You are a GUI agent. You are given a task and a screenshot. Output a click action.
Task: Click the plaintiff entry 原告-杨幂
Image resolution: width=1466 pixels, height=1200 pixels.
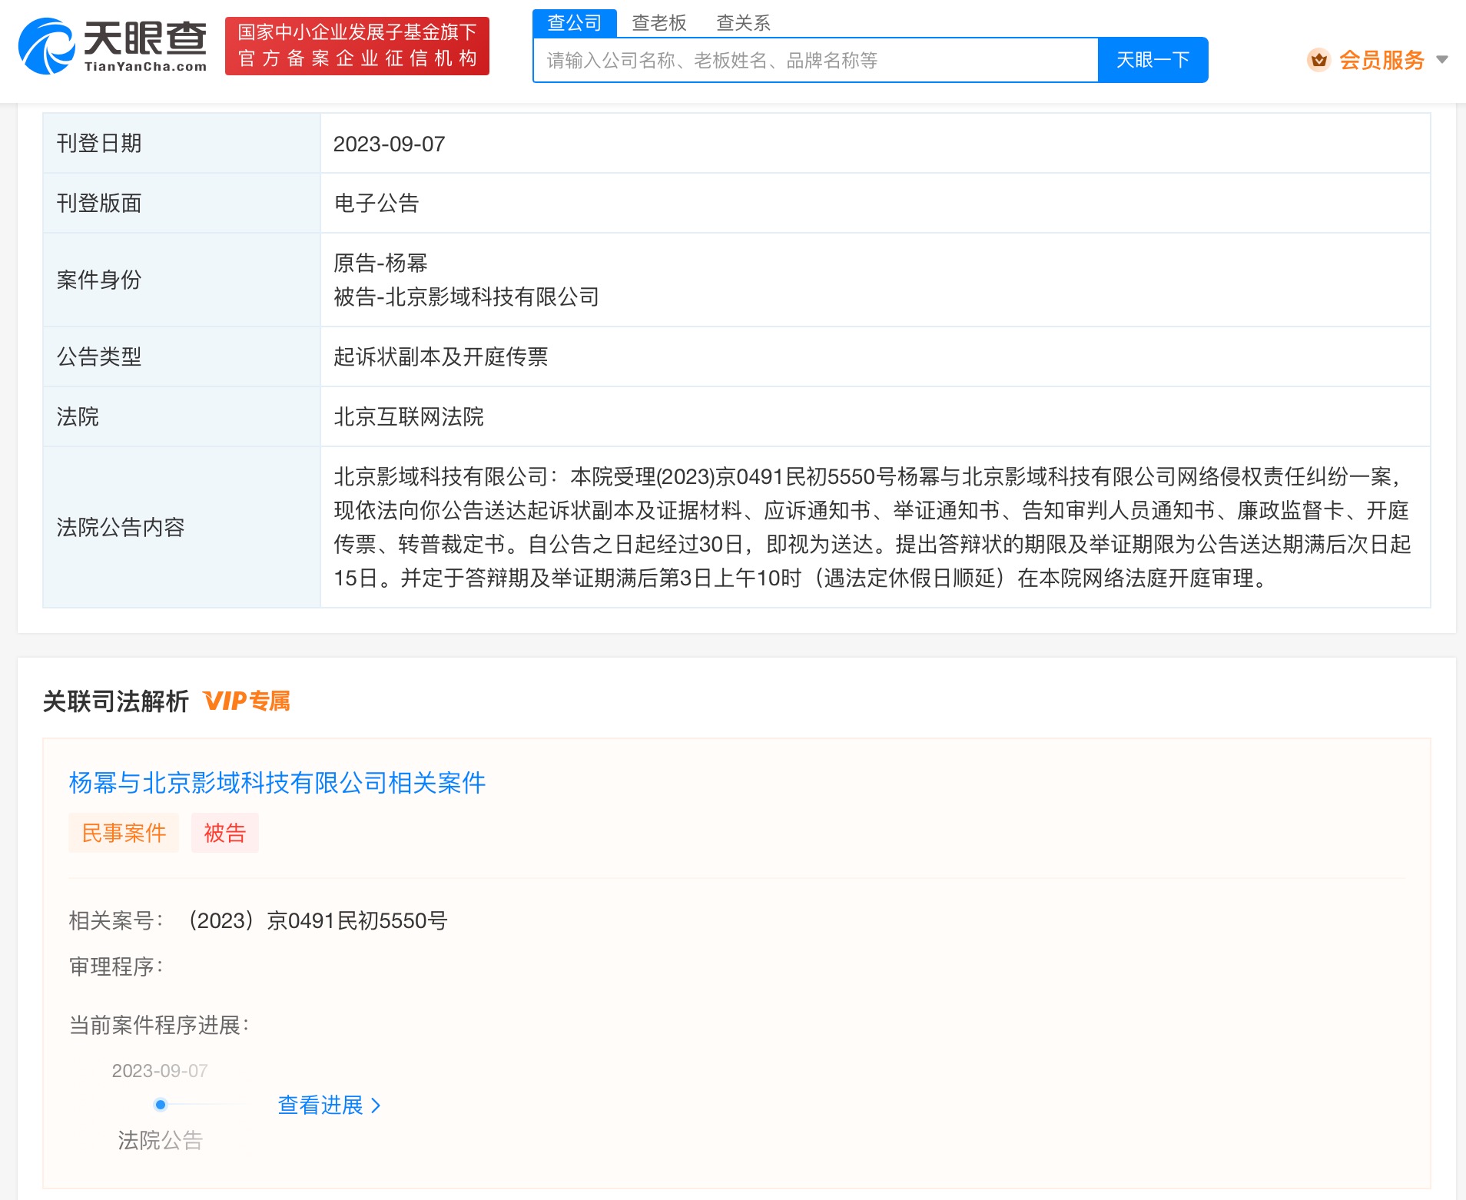pos(380,264)
